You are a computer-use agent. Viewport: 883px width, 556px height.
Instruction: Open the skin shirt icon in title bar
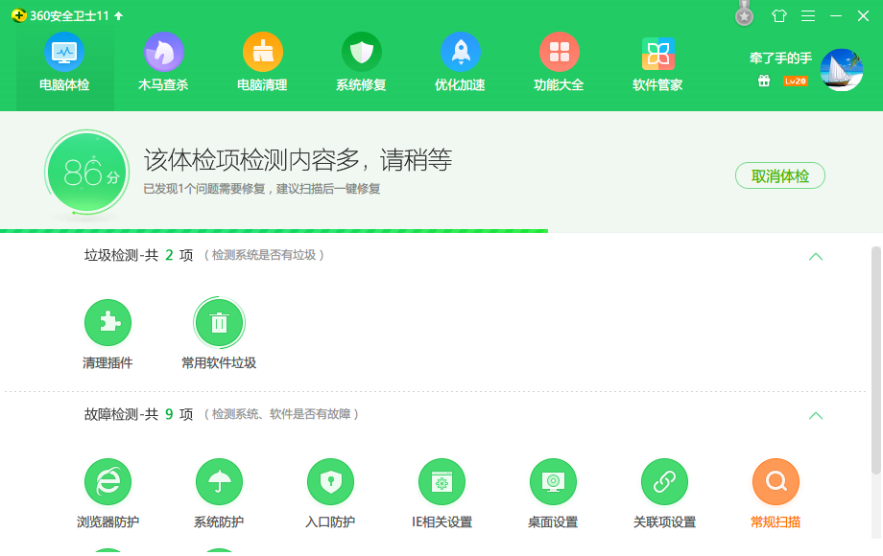coord(778,15)
